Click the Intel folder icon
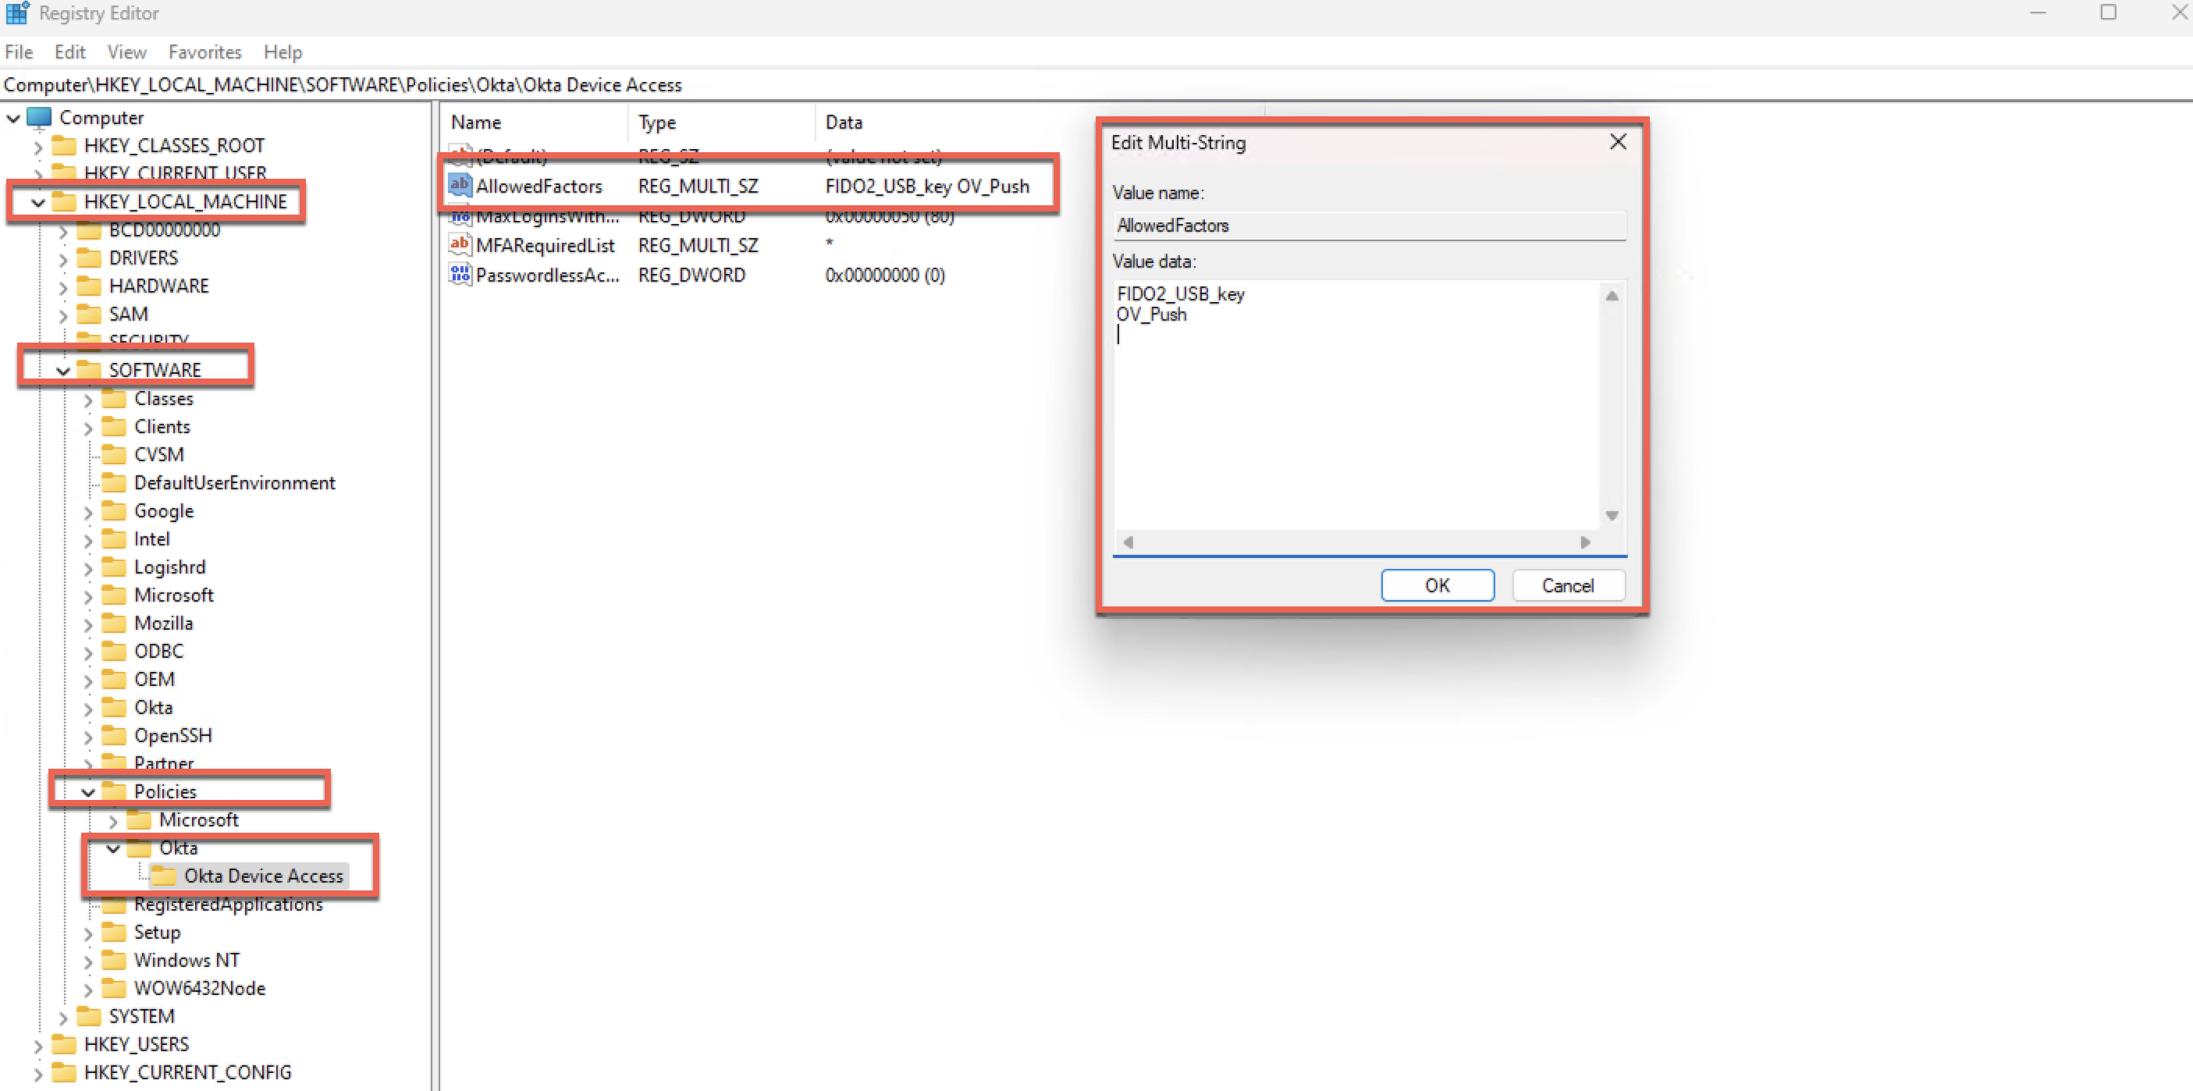This screenshot has width=2193, height=1091. [114, 538]
